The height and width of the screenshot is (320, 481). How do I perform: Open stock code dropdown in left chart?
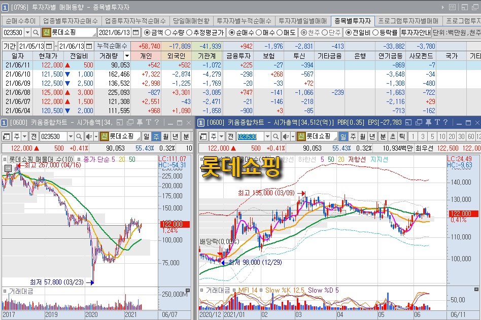[71, 136]
